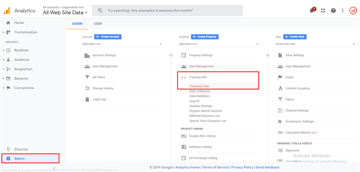Select Data Collection
360x172 pixels.
pos(200,91)
